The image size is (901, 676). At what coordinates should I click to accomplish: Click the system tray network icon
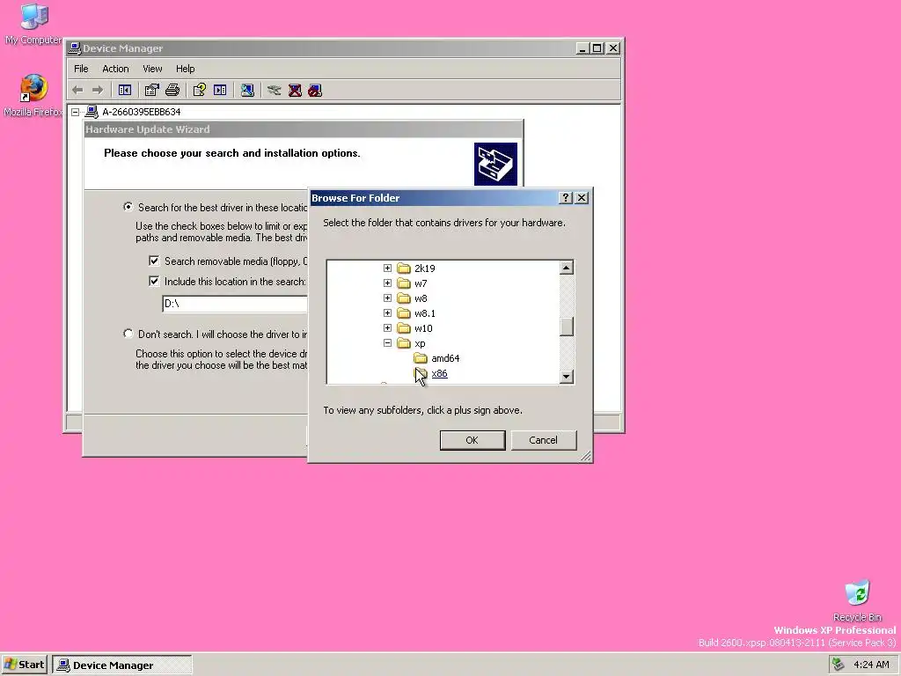[x=839, y=665]
